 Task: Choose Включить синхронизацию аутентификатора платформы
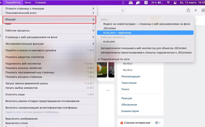[x=50, y=108]
